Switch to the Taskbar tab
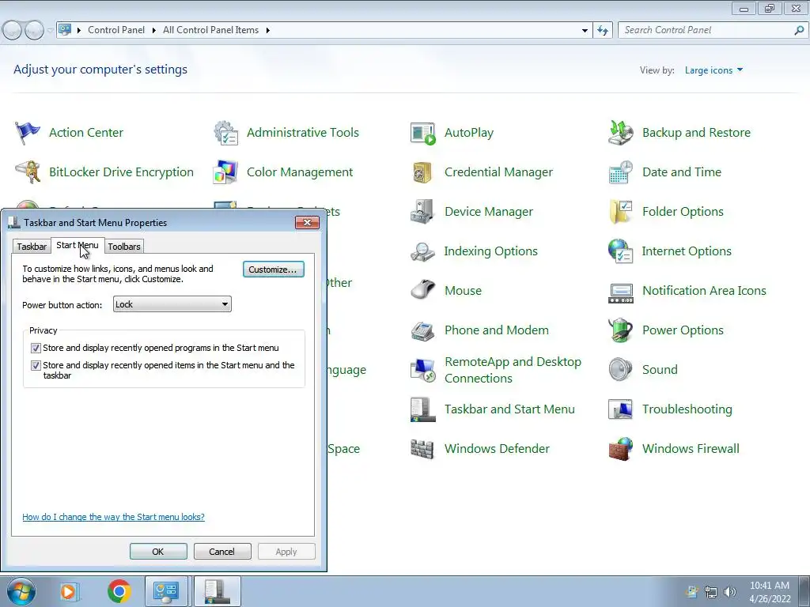 point(32,247)
